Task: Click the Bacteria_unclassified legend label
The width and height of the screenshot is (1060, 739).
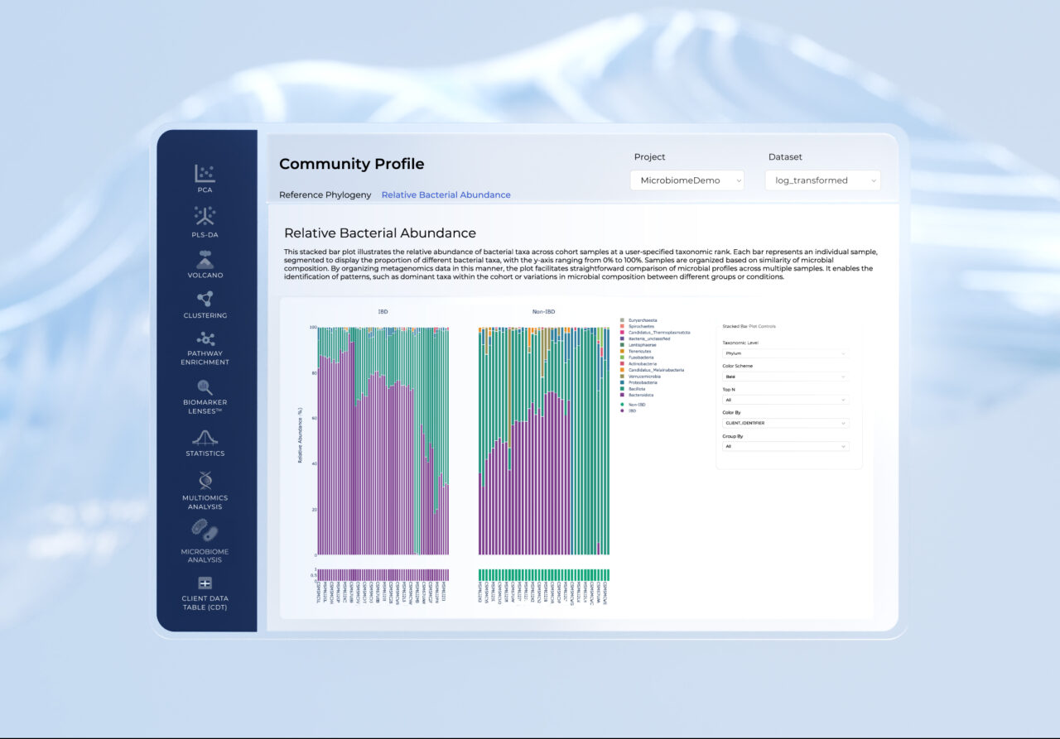Action: pos(649,338)
